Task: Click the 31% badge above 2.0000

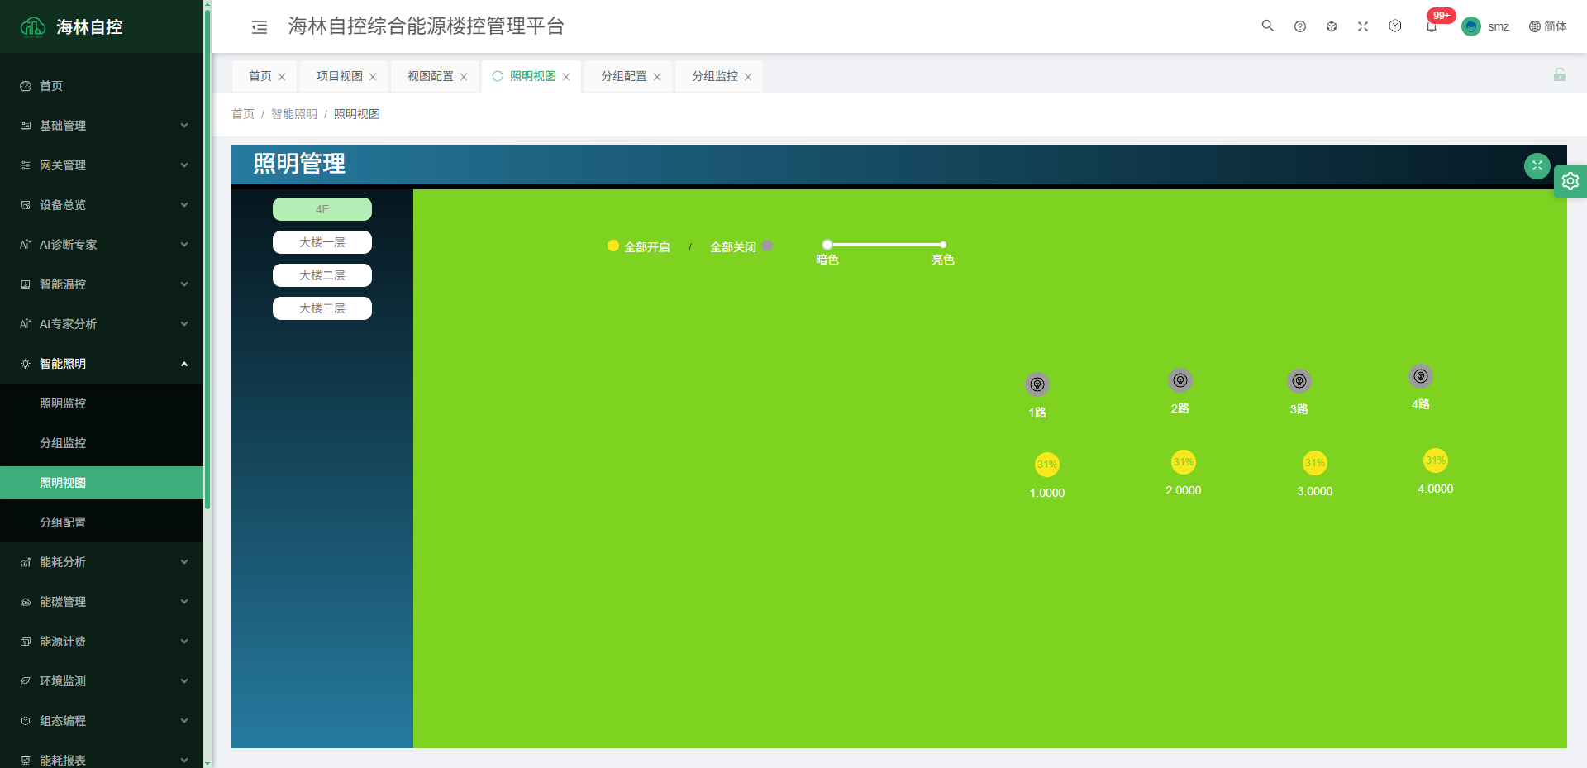Action: pos(1184,462)
